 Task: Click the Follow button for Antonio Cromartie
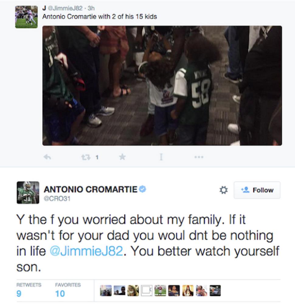click(257, 190)
